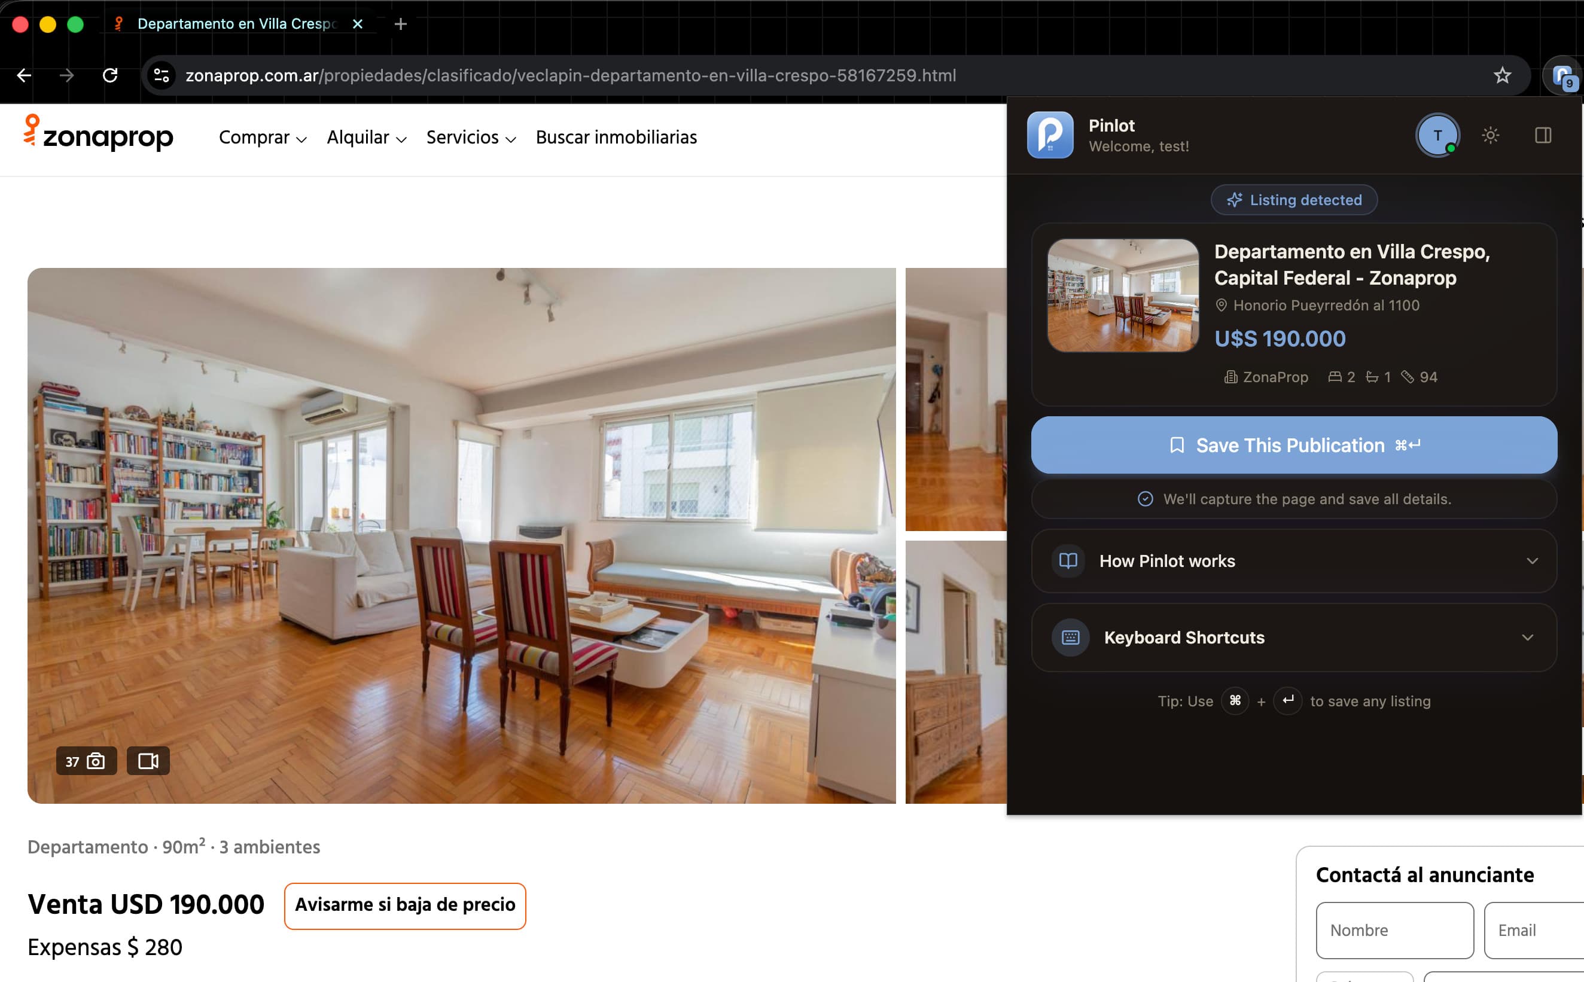The height and width of the screenshot is (982, 1584).
Task: Go back to the previous page
Action: pyautogui.click(x=24, y=75)
